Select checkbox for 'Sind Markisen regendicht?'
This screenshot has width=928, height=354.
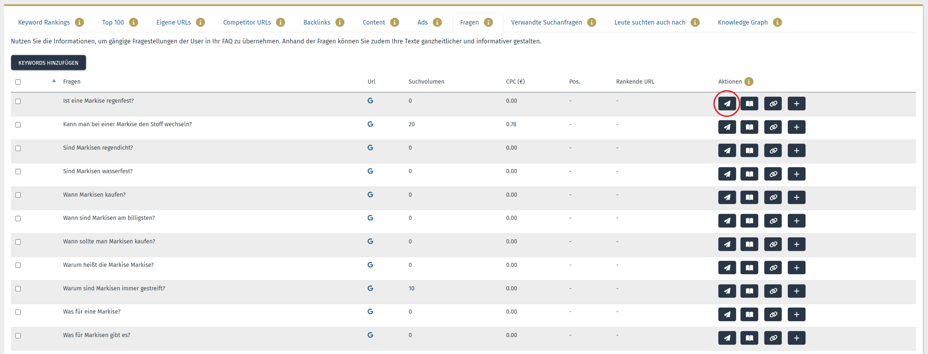click(18, 148)
